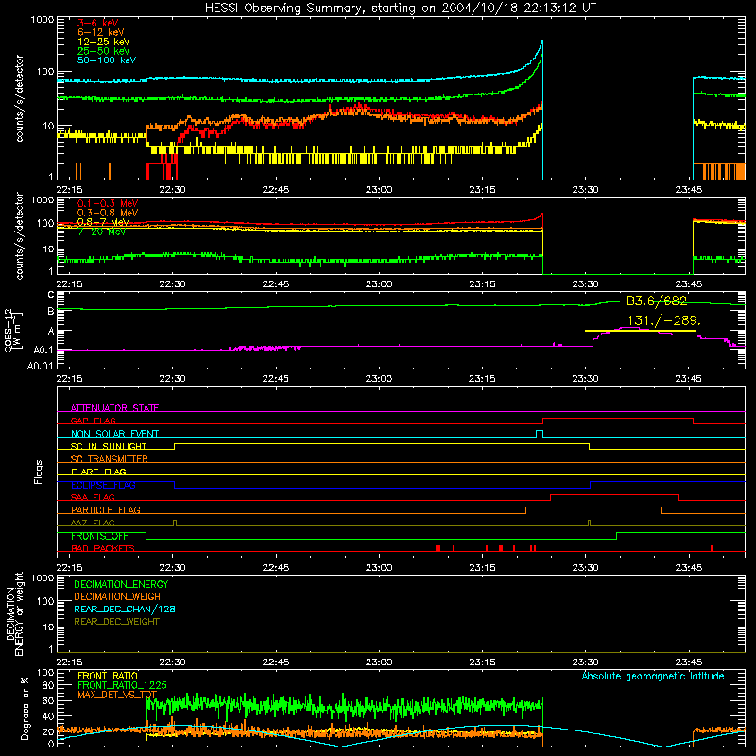Click the AAZ_FLAG label
This screenshot has width=756, height=756.
[93, 523]
